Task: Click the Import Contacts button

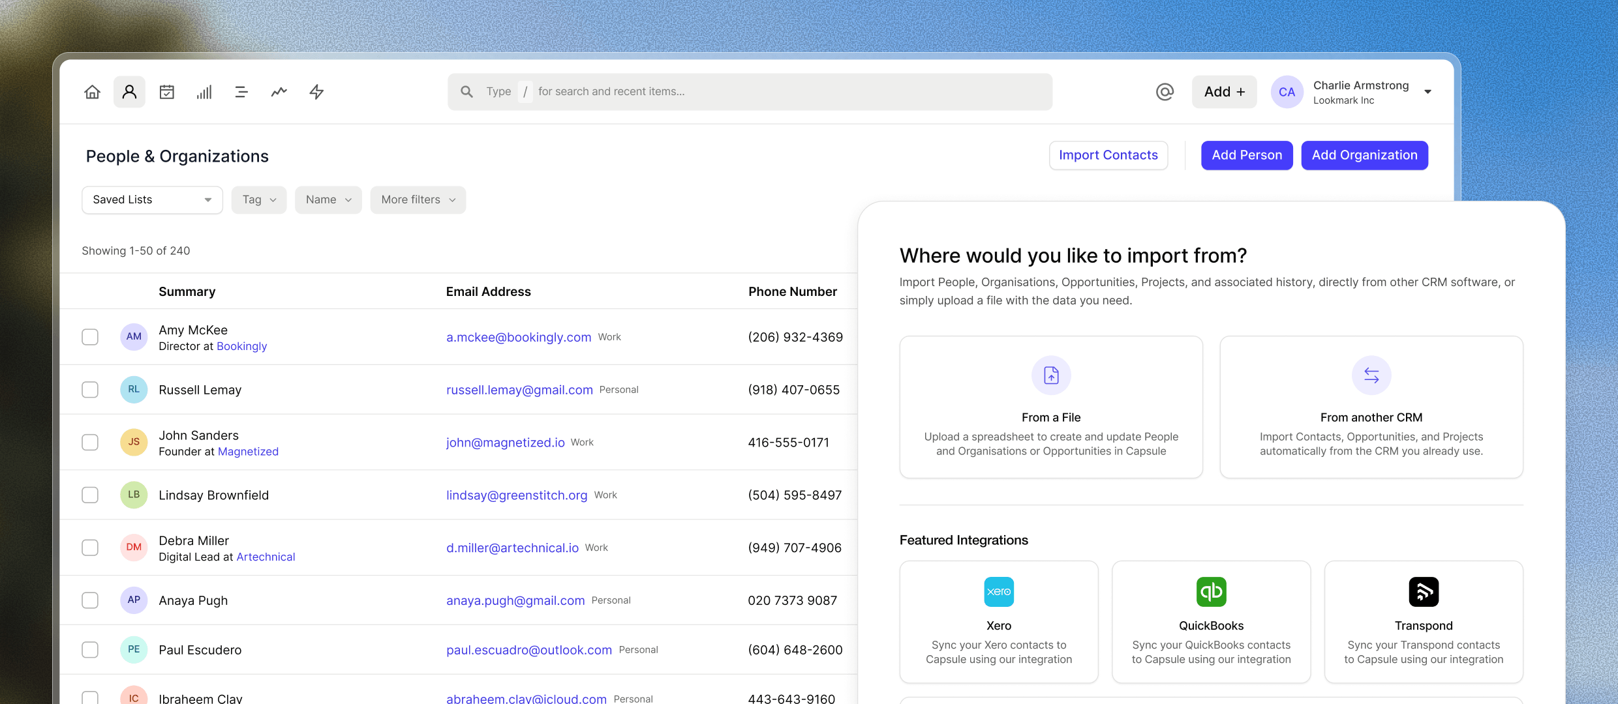Action: (1108, 155)
